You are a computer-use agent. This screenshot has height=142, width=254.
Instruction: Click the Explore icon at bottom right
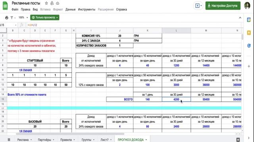pos(238,140)
